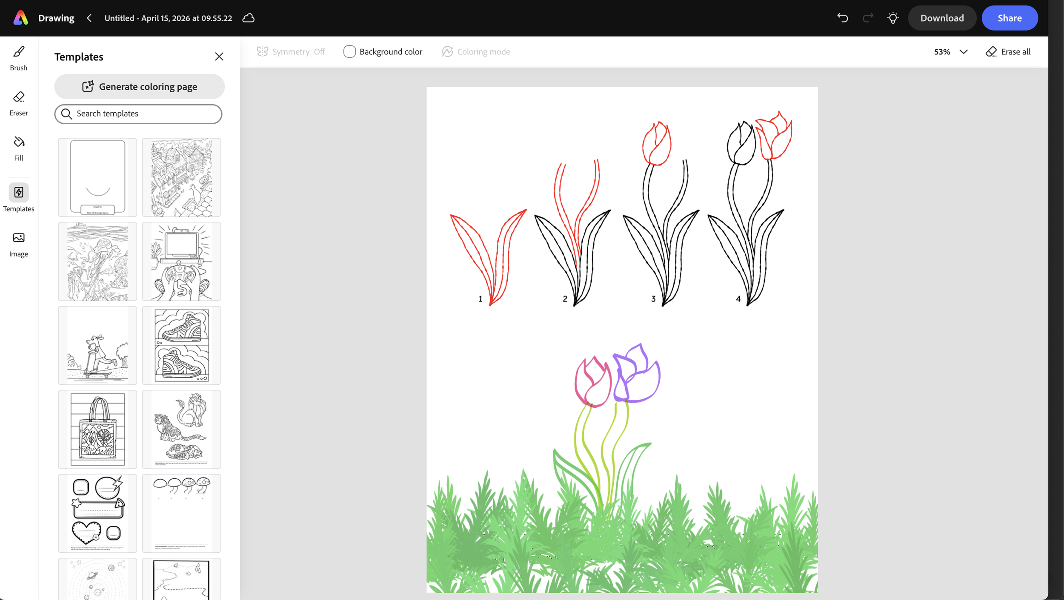
Task: Click the Download button
Action: [x=942, y=18]
